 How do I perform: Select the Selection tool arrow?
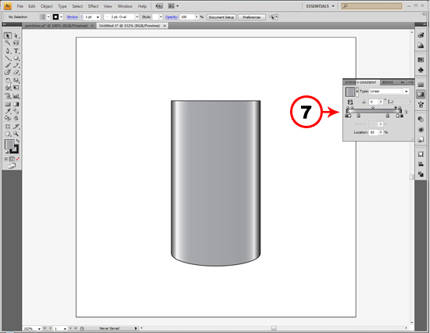[x=8, y=36]
